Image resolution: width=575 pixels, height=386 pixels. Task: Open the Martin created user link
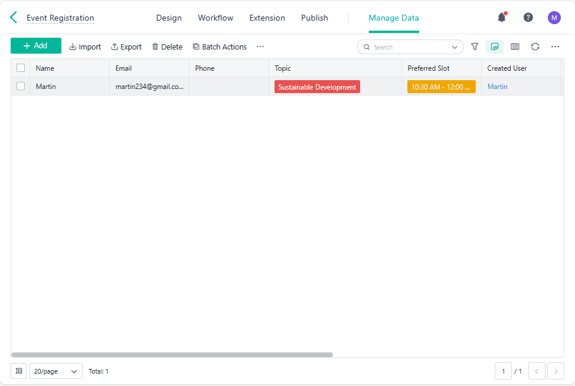tap(497, 87)
